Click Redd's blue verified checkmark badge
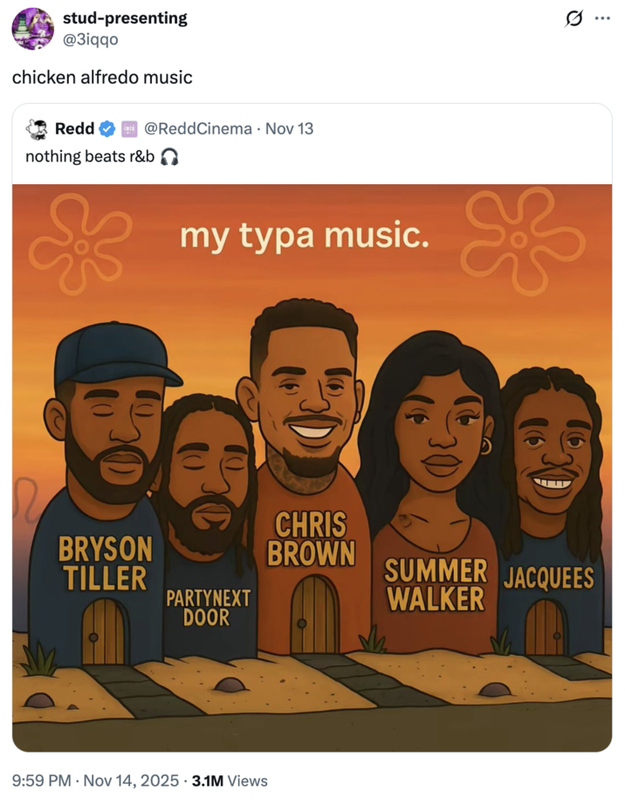This screenshot has height=805, width=625. click(106, 128)
